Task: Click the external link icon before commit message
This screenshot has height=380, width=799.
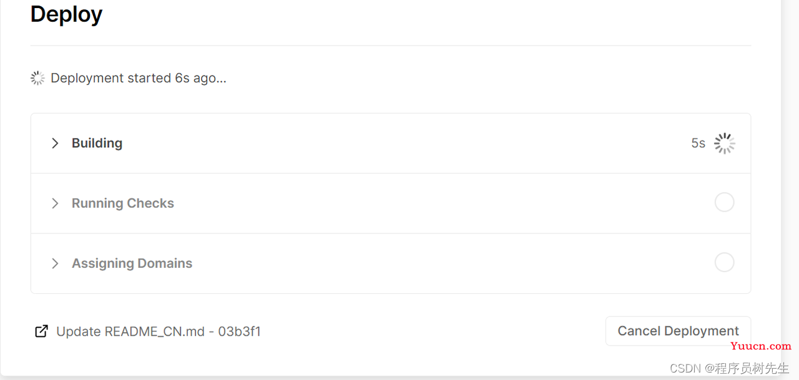Action: pos(41,331)
